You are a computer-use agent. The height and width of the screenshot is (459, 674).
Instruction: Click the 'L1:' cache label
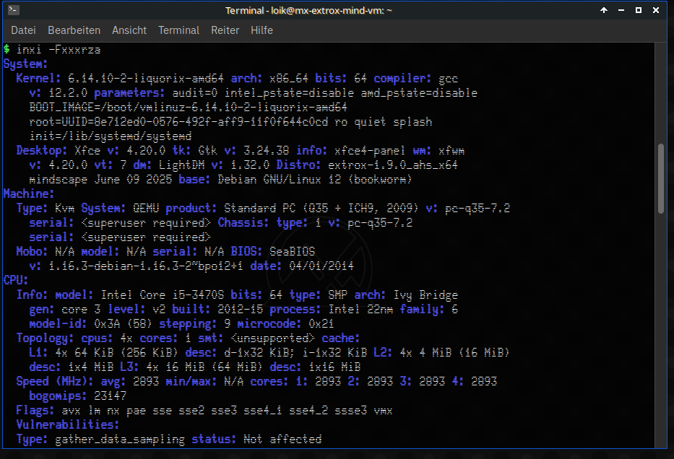tap(38, 353)
